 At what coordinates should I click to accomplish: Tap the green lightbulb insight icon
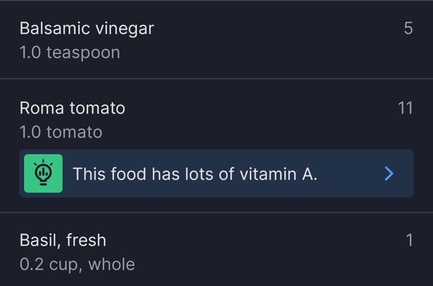[43, 173]
